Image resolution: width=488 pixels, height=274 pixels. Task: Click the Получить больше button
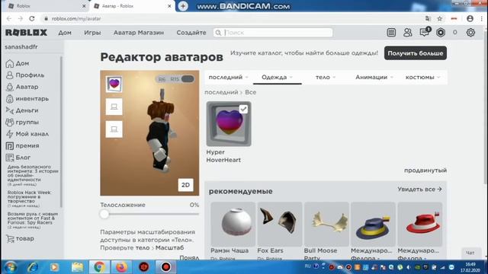415,53
